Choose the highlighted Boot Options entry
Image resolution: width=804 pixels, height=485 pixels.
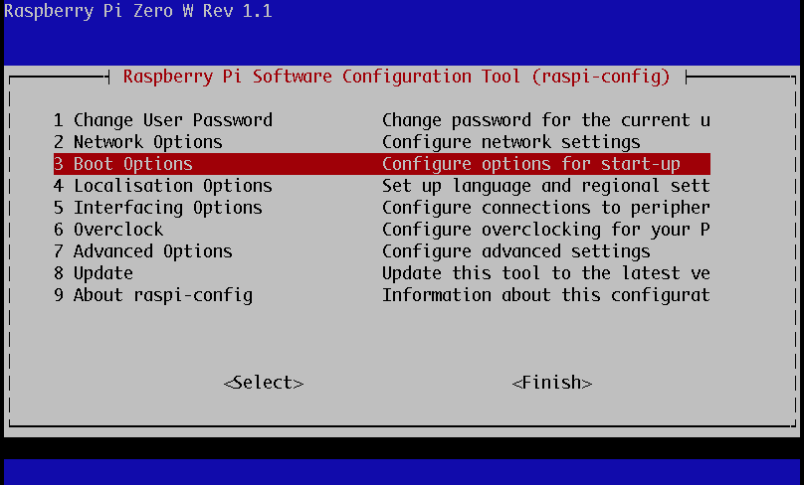[122, 164]
